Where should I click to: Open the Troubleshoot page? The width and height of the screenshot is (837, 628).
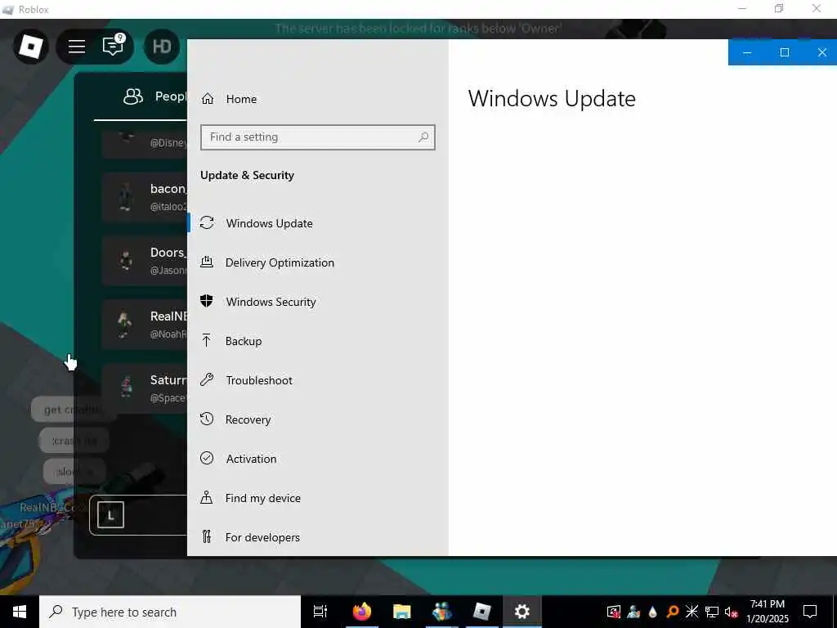coord(259,380)
